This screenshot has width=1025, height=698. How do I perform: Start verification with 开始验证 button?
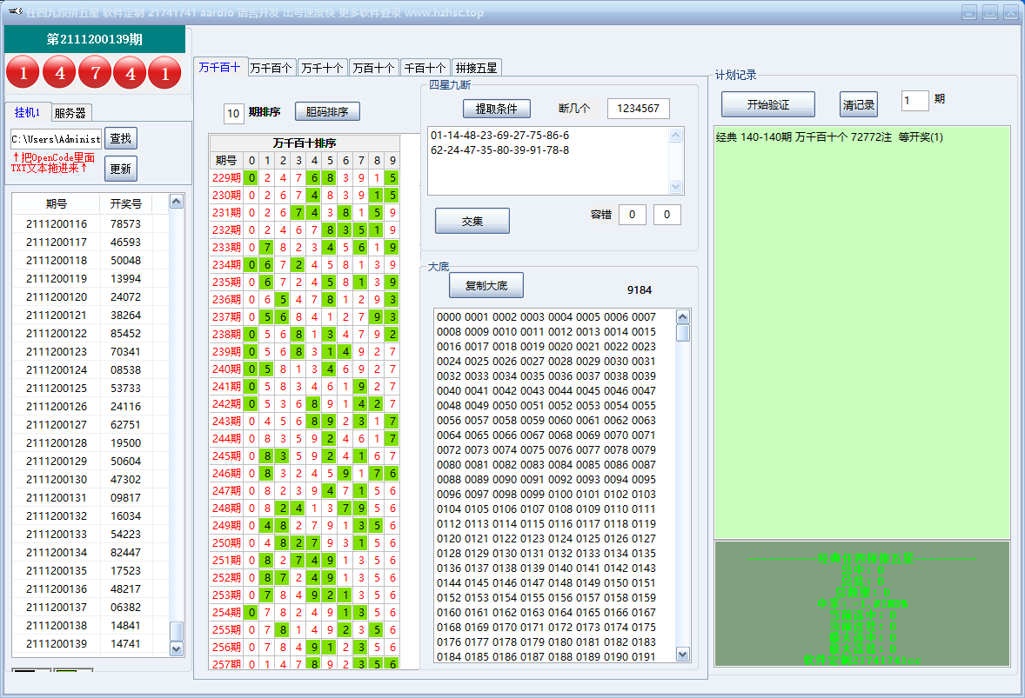[767, 104]
